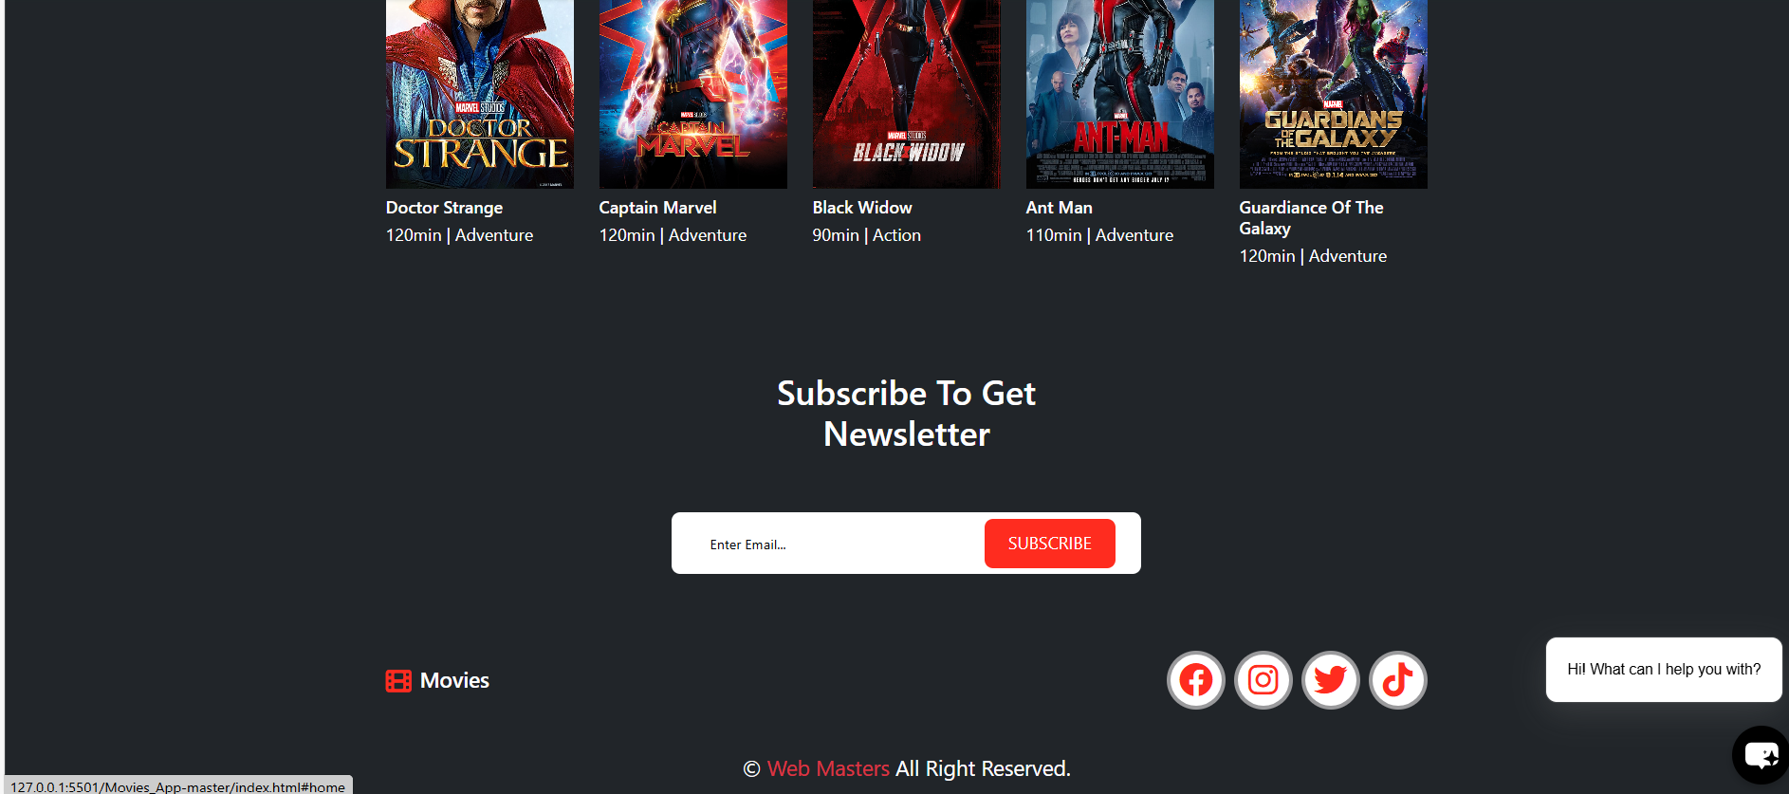Image resolution: width=1789 pixels, height=794 pixels.
Task: Click the Black Widow title text
Action: pos(862,208)
